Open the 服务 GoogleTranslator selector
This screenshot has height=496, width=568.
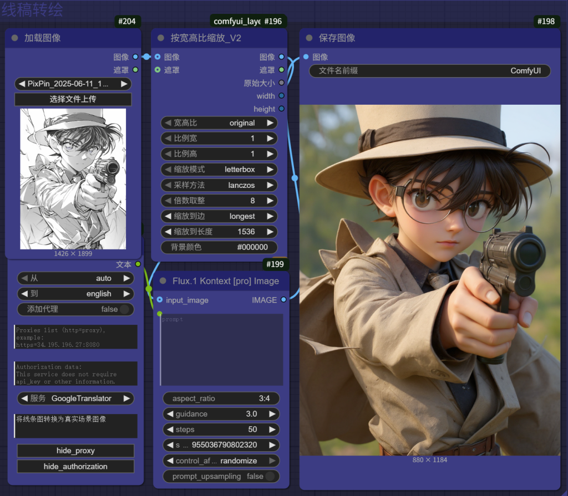click(75, 398)
